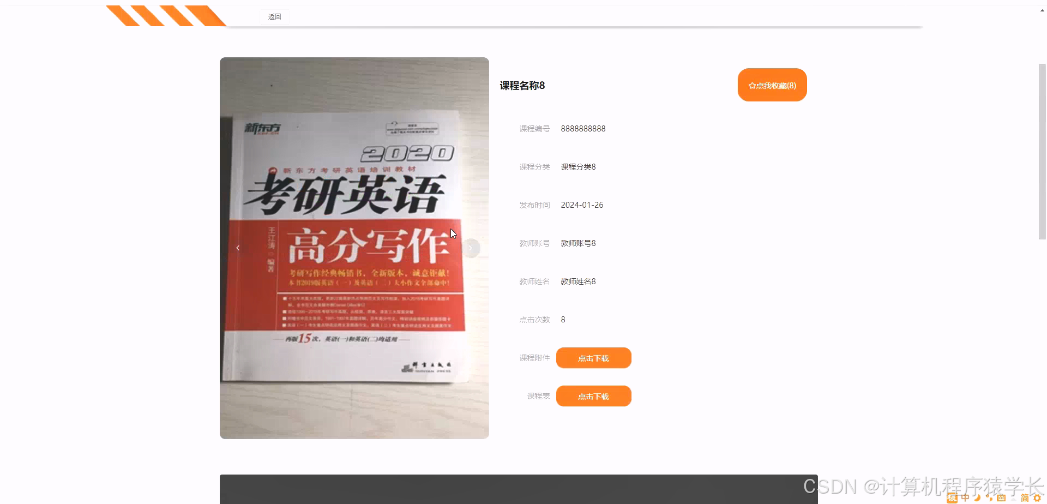Click the input method 极 logo icon
Viewport: 1047px width, 504px height.
coord(952,498)
